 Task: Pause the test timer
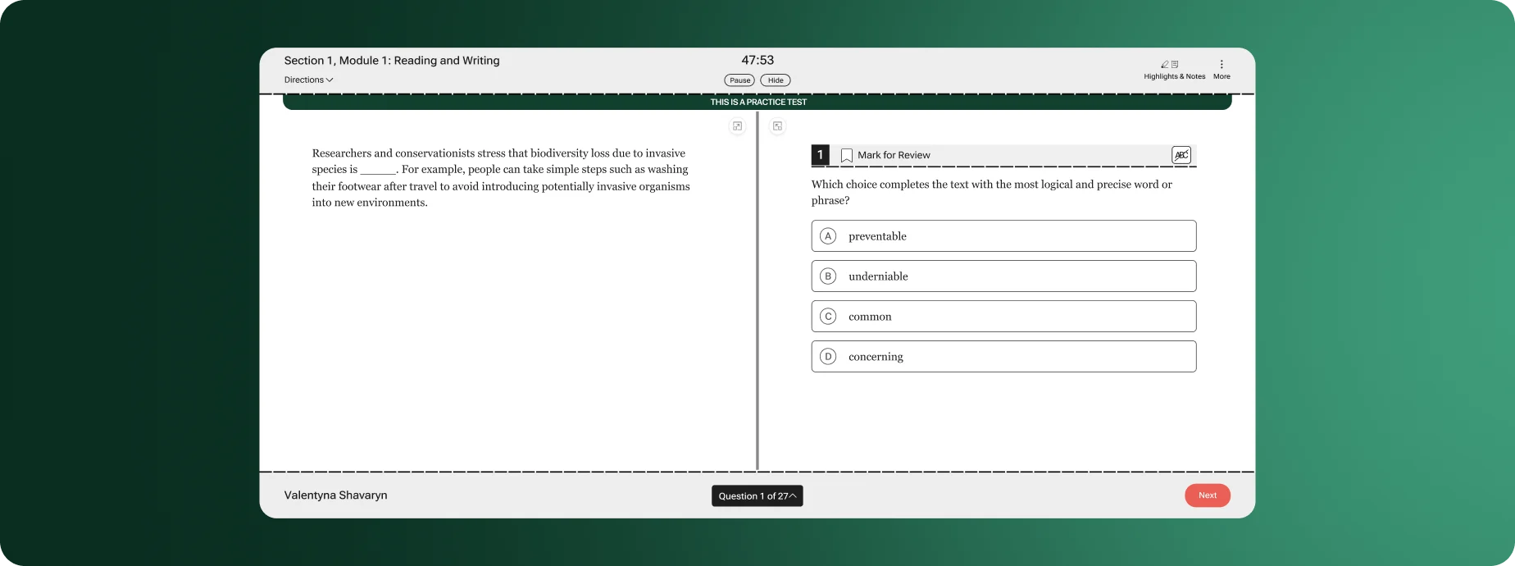point(739,80)
